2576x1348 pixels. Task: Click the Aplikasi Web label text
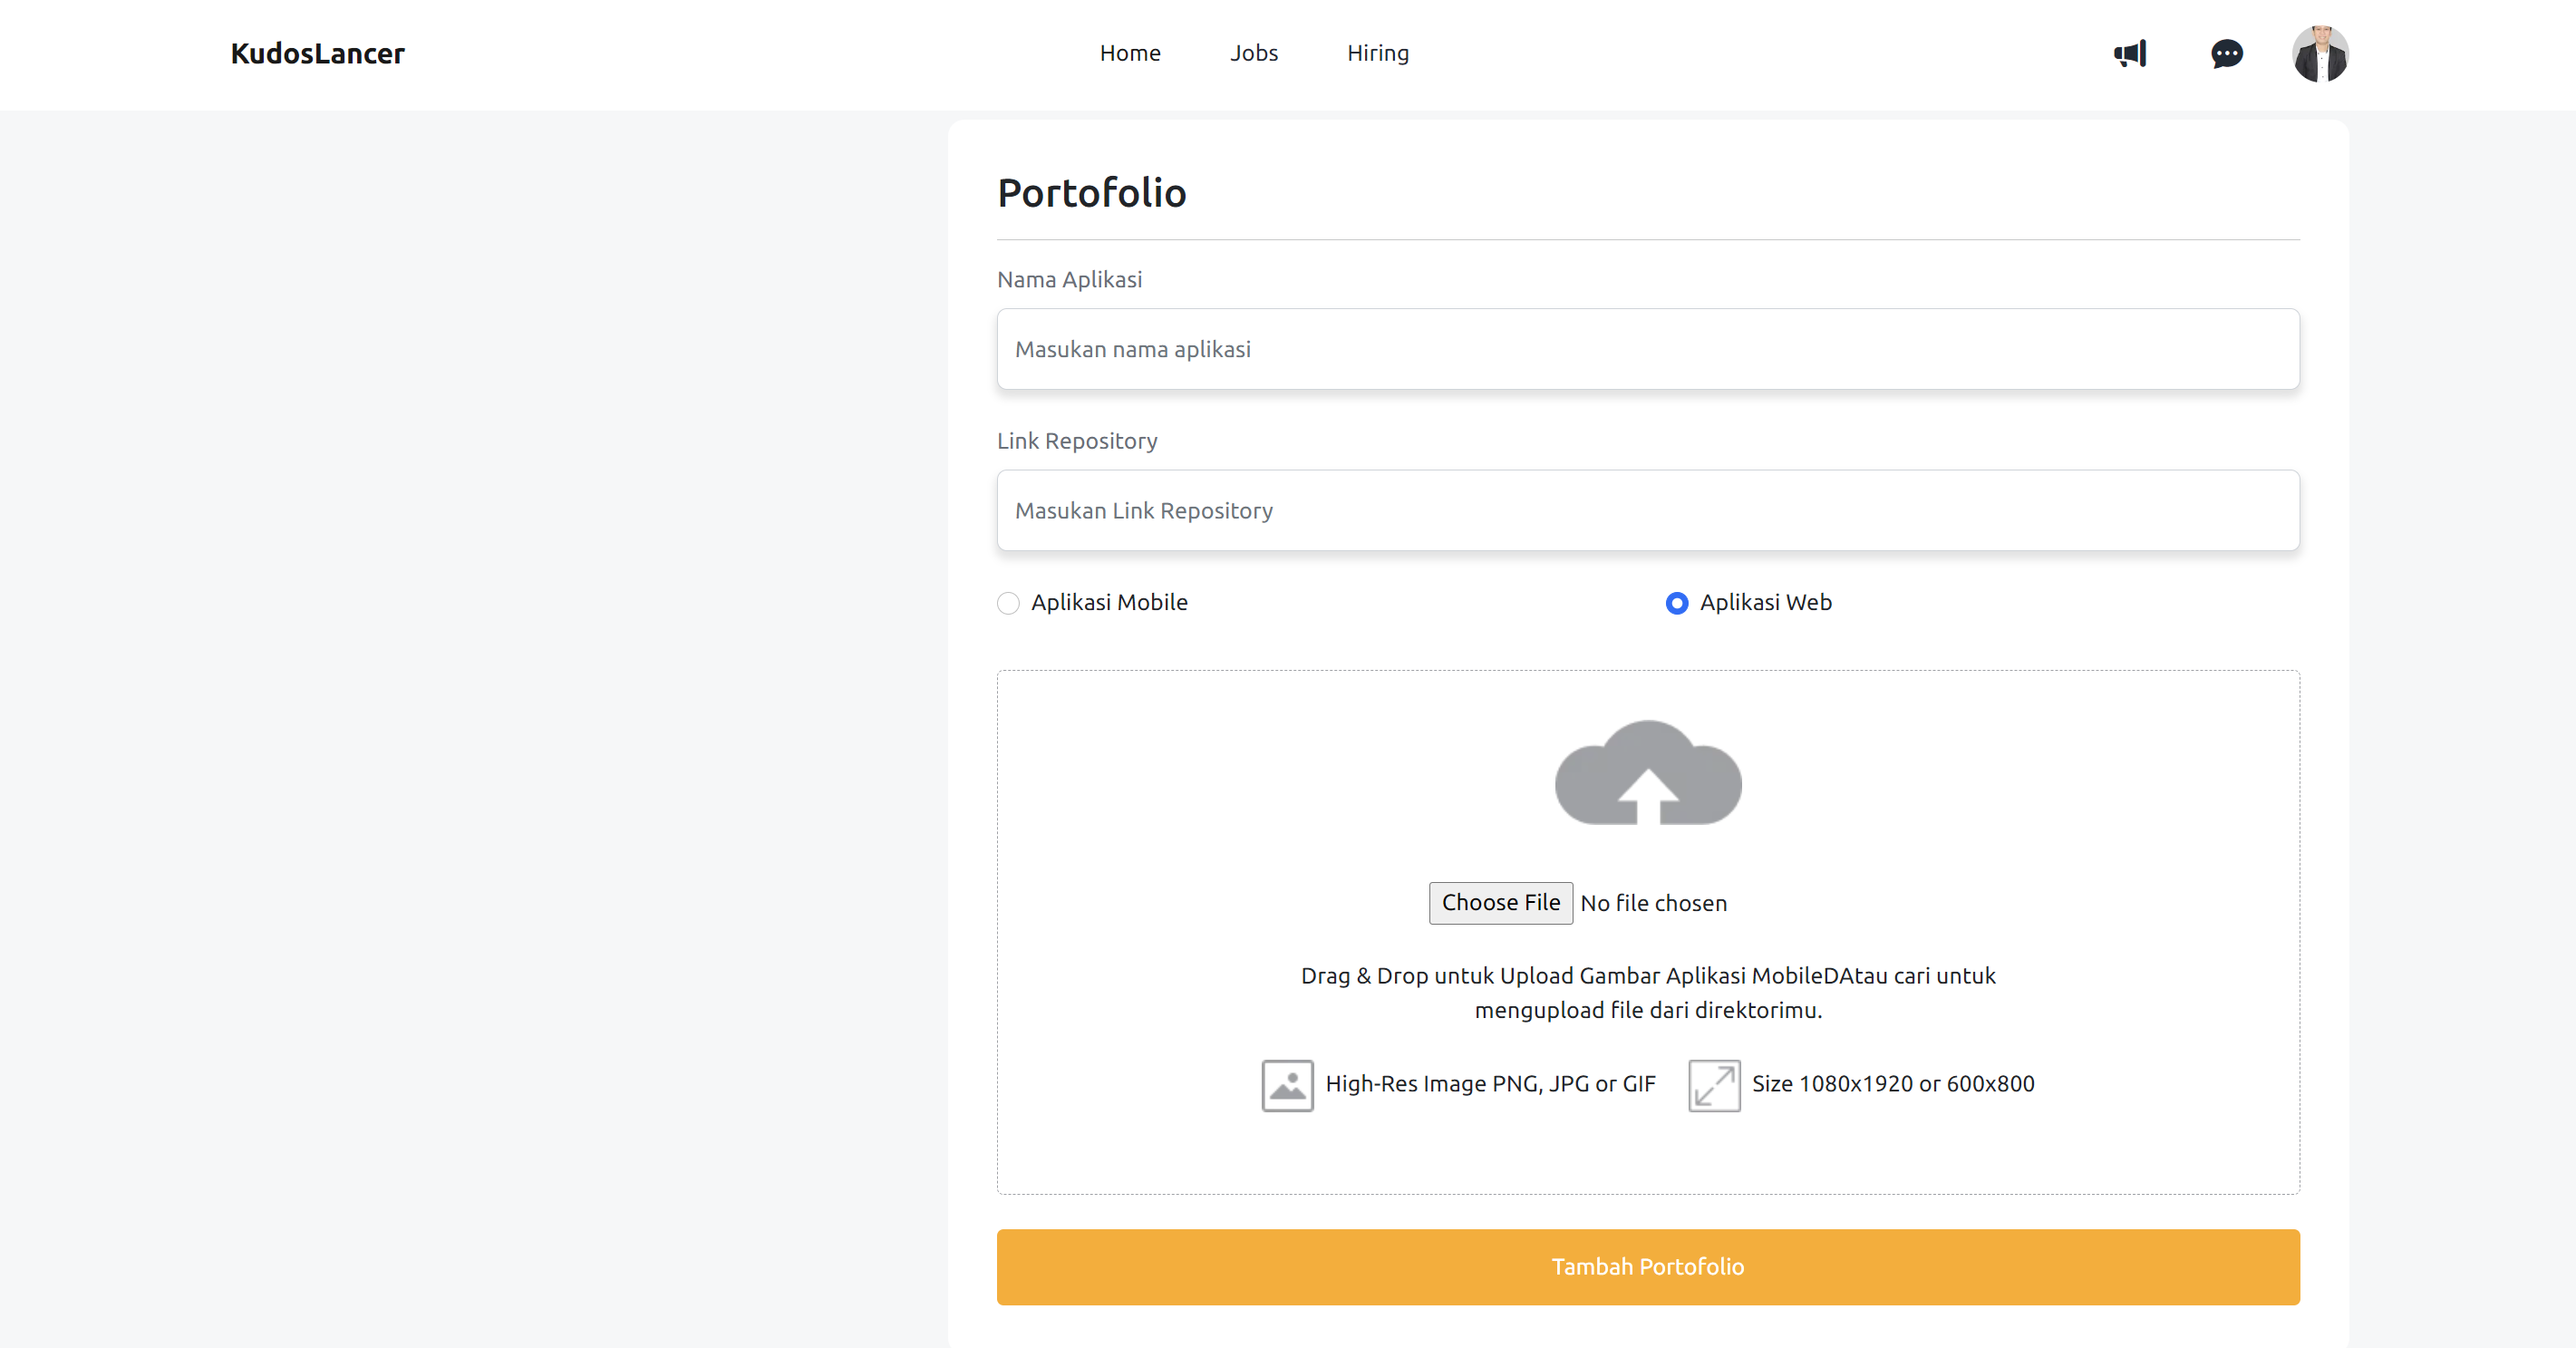[1765, 602]
